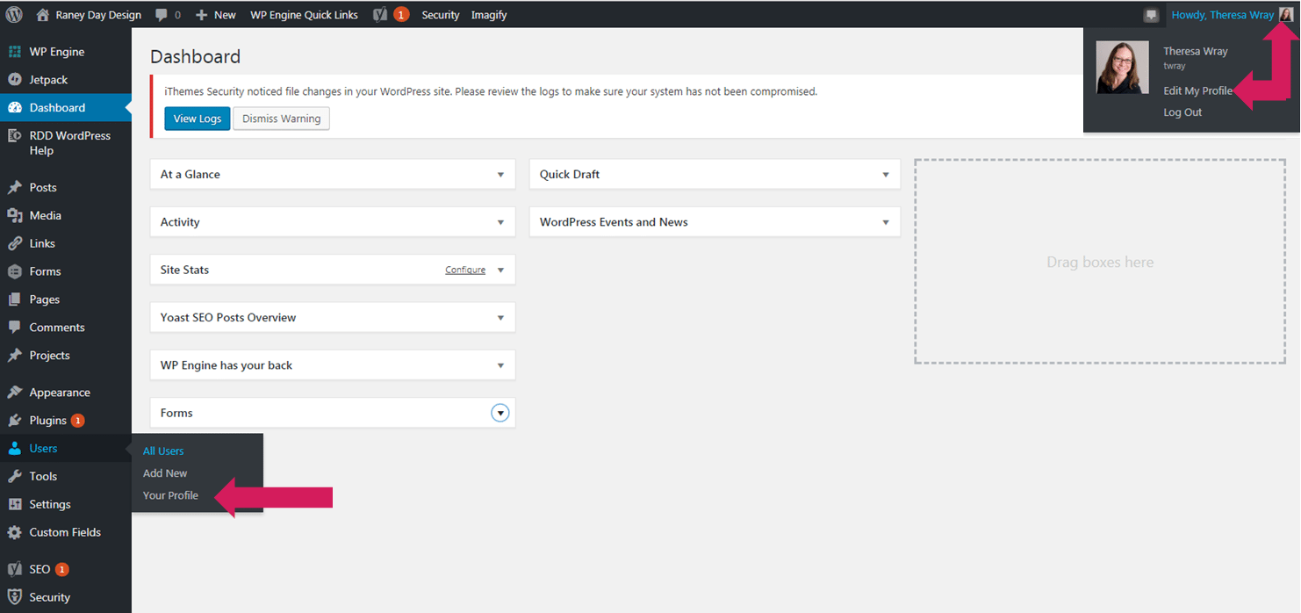This screenshot has height=613, width=1301.
Task: Click the notification speech bubble icon at top right
Action: tap(1151, 15)
